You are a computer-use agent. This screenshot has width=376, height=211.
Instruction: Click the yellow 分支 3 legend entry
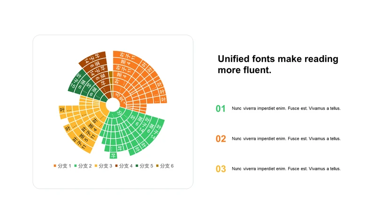click(103, 166)
